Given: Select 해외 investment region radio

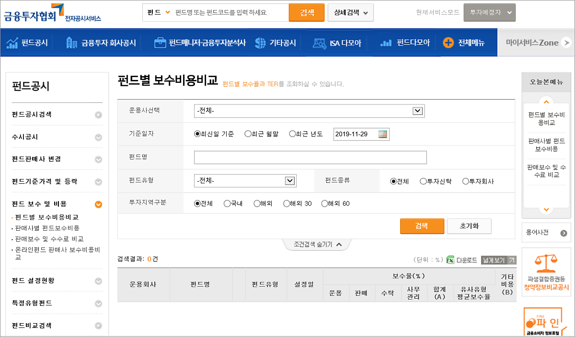Looking at the screenshot, I should (257, 203).
